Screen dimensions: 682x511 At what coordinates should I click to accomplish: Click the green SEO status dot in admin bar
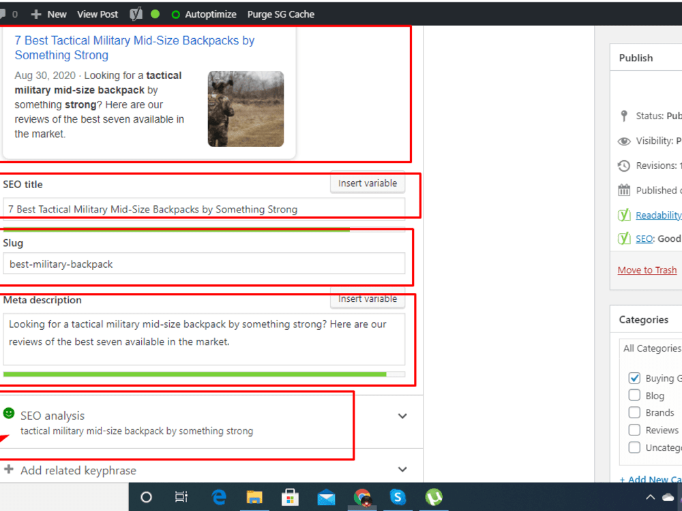[155, 14]
